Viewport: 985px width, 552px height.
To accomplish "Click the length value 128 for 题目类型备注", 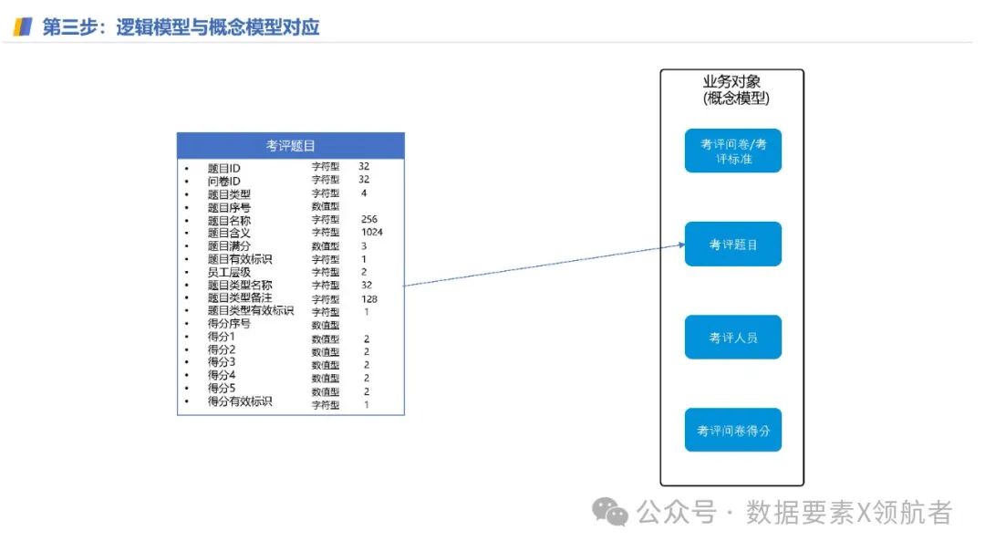I will [x=369, y=299].
